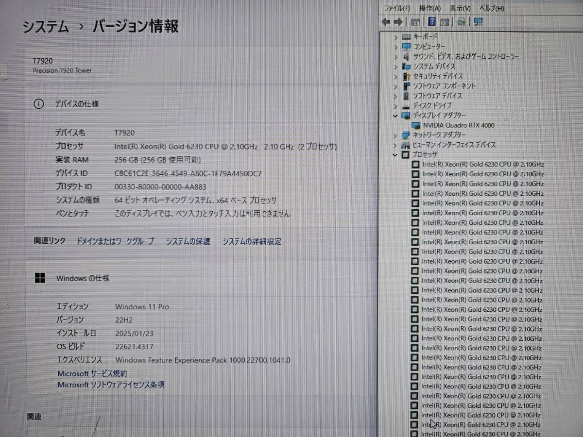This screenshot has height=437, width=583.
Task: Collapse the プロセッサ node
Action: [x=395, y=155]
